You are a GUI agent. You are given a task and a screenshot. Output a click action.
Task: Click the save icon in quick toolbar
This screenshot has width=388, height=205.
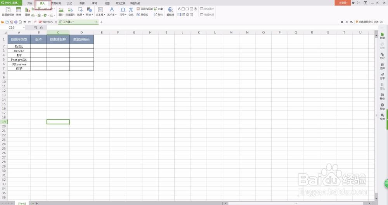7,22
